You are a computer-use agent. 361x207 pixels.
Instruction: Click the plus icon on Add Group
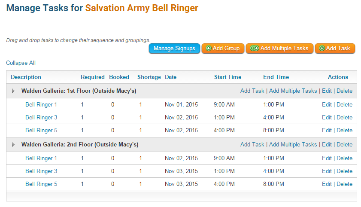click(x=209, y=49)
